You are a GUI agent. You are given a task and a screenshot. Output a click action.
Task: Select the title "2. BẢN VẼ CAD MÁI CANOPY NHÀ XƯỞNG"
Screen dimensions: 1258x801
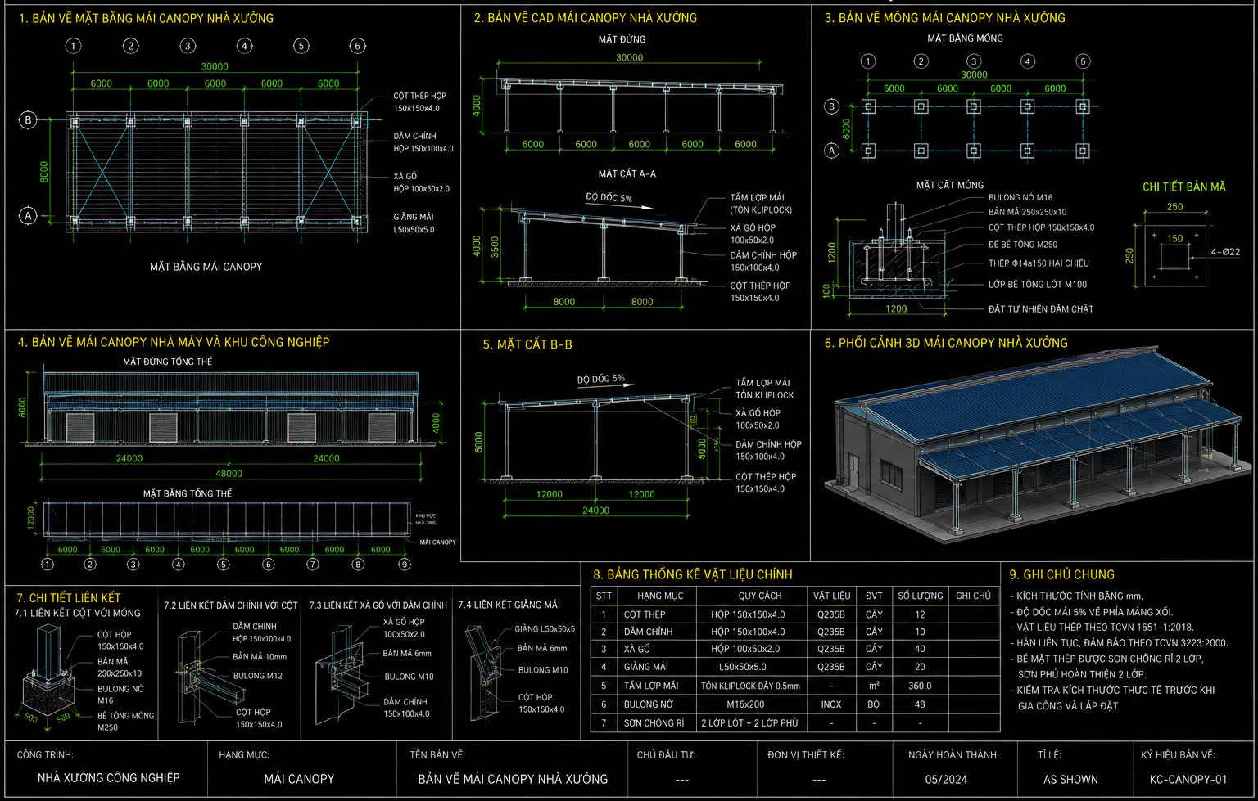[x=586, y=18]
